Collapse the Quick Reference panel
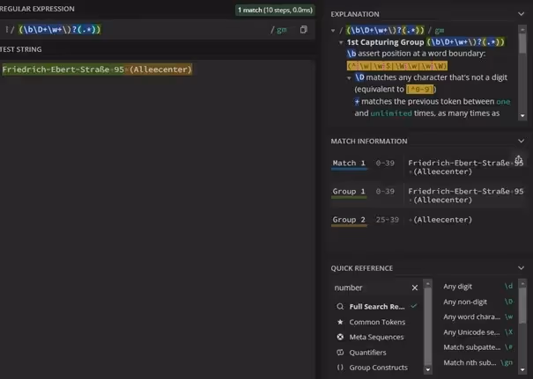Screen dimensions: 533x379 point(521,268)
